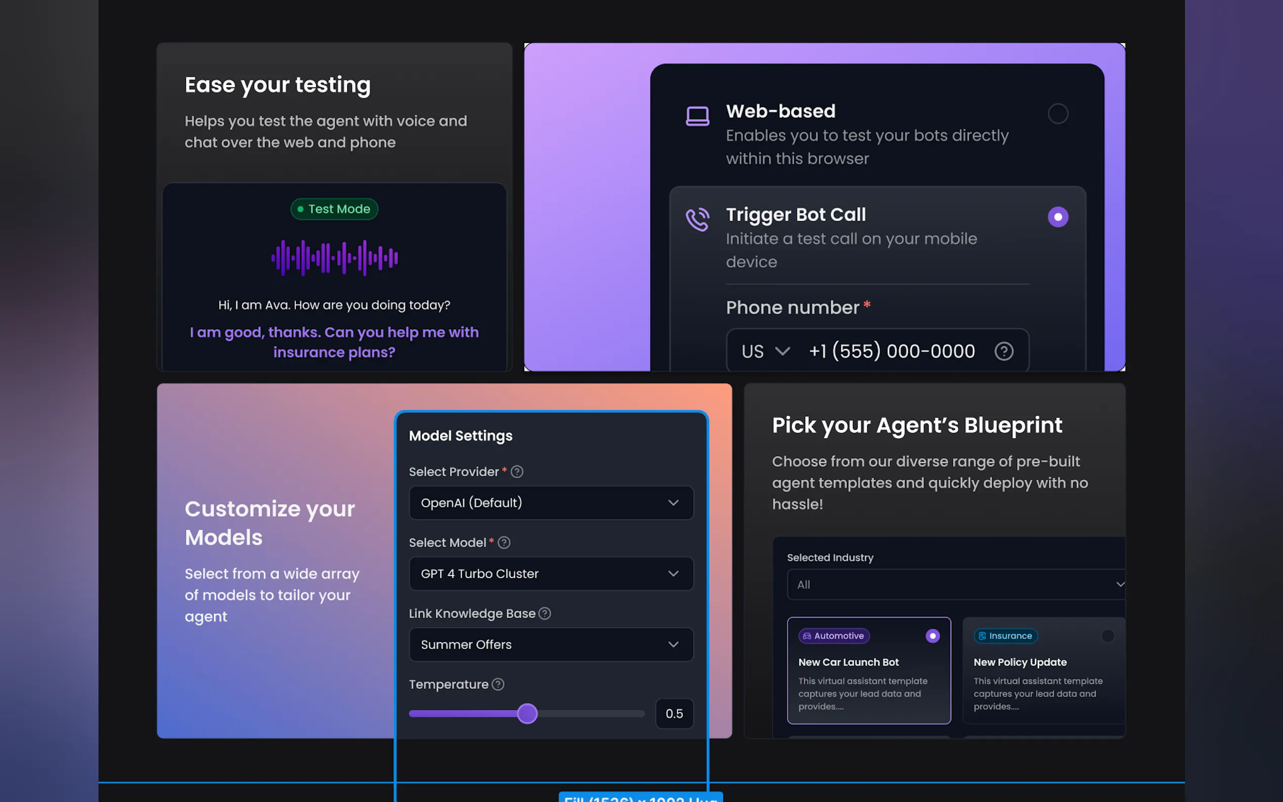Image resolution: width=1283 pixels, height=802 pixels.
Task: Open the OpenAI (Default) provider dropdown
Action: [x=551, y=503]
